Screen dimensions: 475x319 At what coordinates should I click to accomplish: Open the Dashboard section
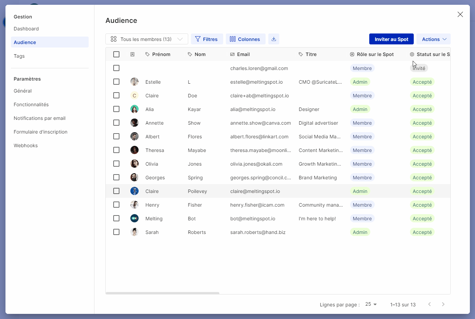[26, 29]
